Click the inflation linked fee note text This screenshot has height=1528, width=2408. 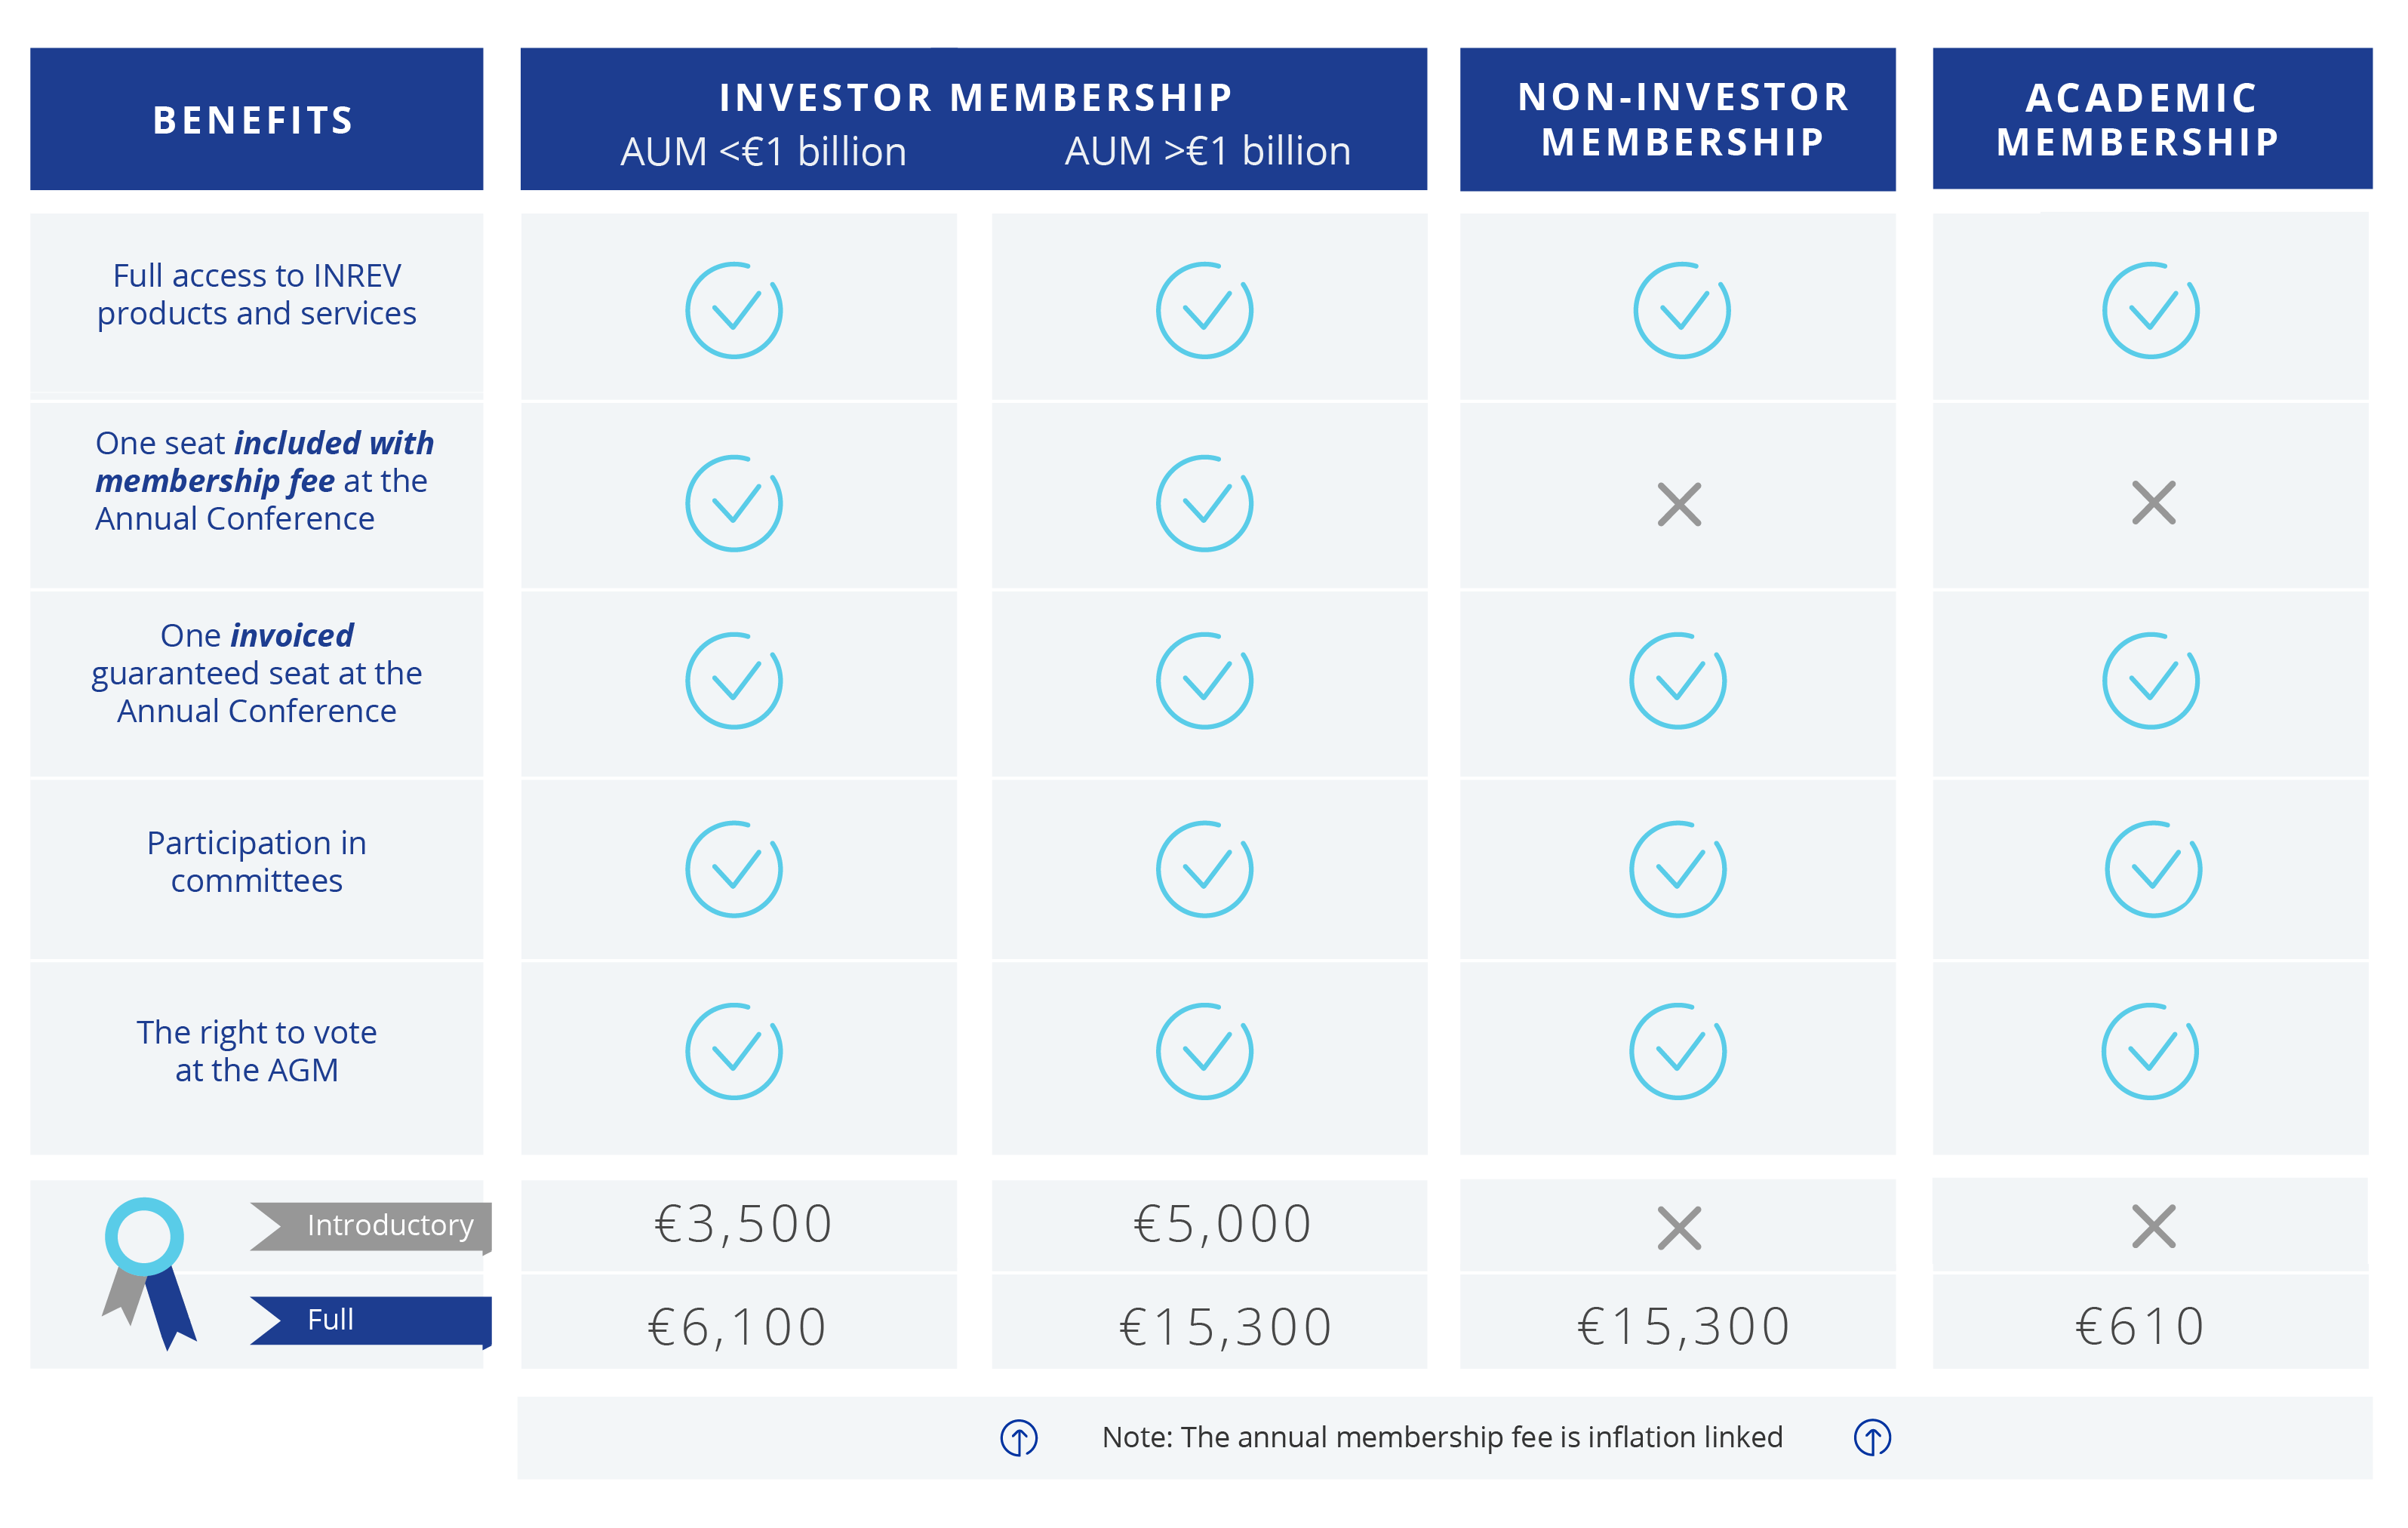[1442, 1437]
